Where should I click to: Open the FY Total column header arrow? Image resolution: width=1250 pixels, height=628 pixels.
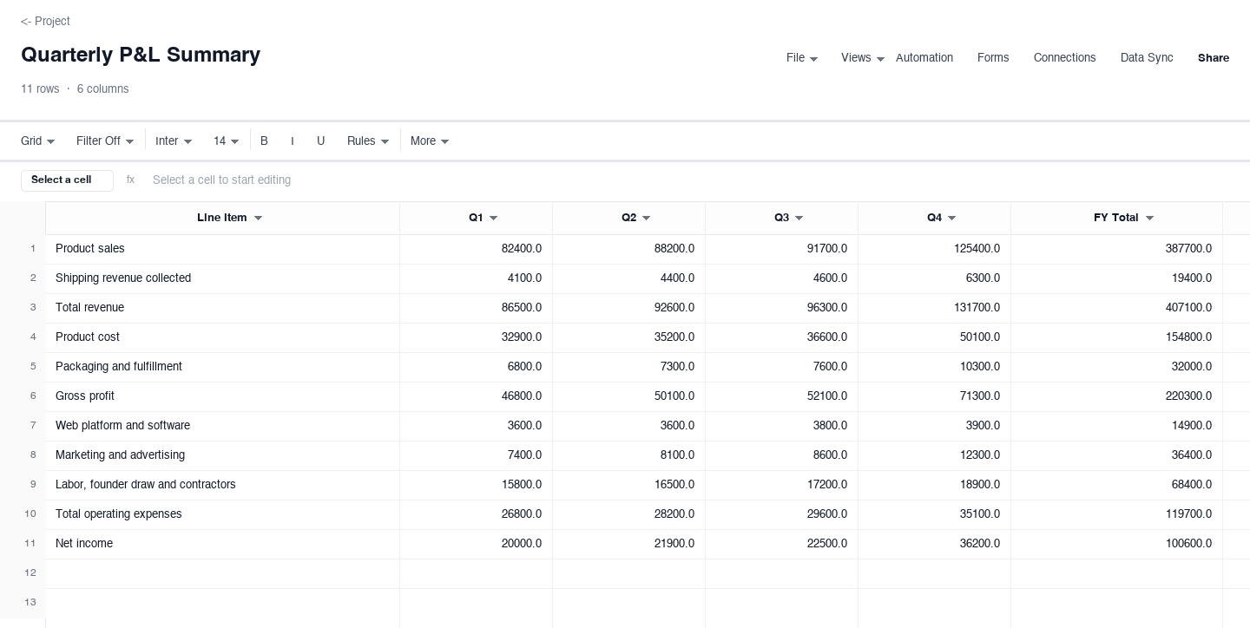coord(1150,219)
